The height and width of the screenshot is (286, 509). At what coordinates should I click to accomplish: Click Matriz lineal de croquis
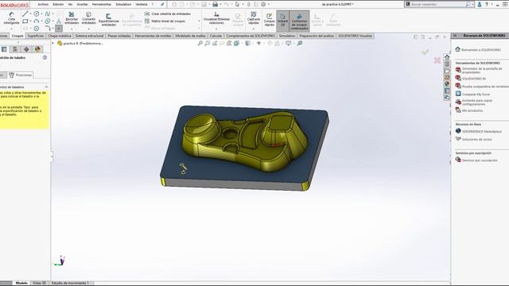tap(165, 21)
